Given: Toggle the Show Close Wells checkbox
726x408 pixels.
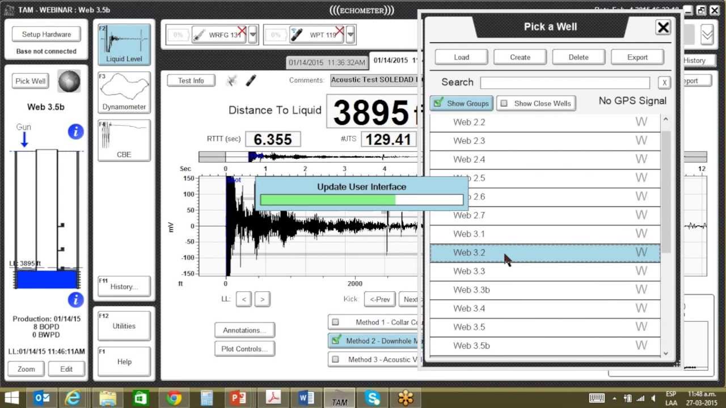Looking at the screenshot, I should click(x=504, y=104).
